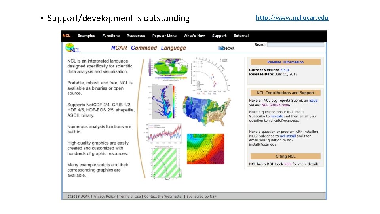Click 'Support/development is outstanding' bullet text
Screen dimensions: 380x214
[x=118, y=18]
